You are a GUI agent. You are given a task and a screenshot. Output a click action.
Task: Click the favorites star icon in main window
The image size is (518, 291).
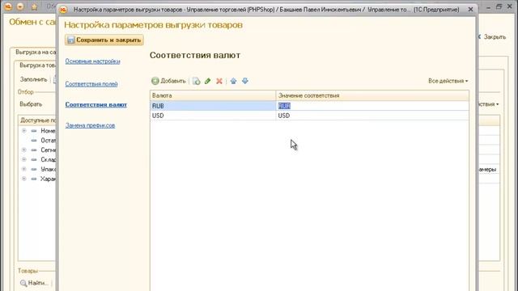pyautogui.click(x=34, y=6)
